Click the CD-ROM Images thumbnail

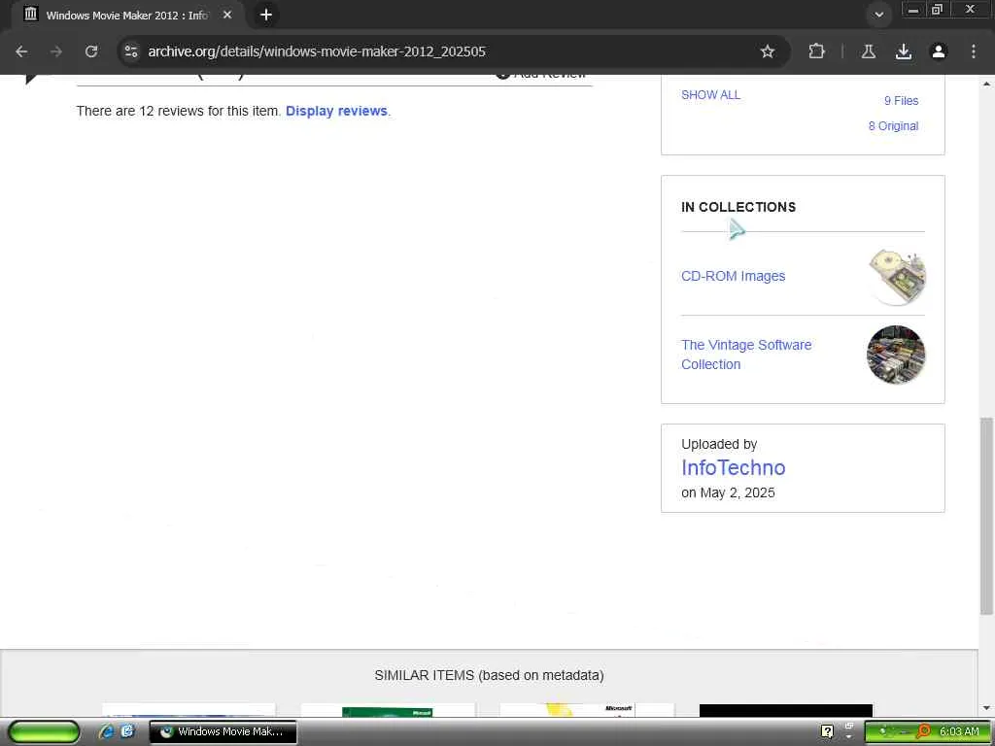[896, 277]
